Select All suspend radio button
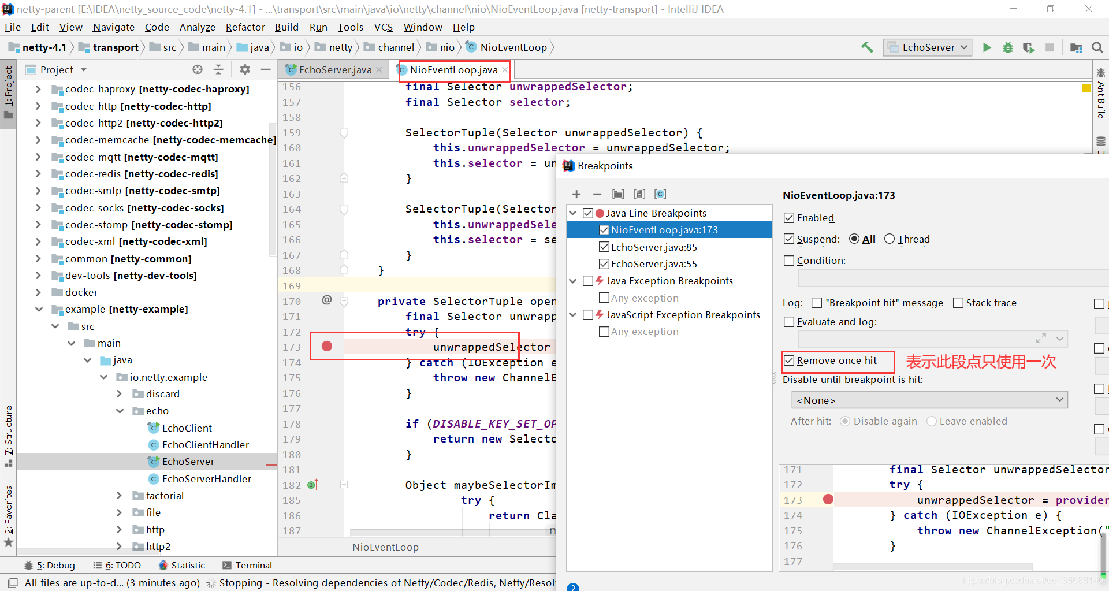This screenshot has width=1109, height=591. point(854,239)
